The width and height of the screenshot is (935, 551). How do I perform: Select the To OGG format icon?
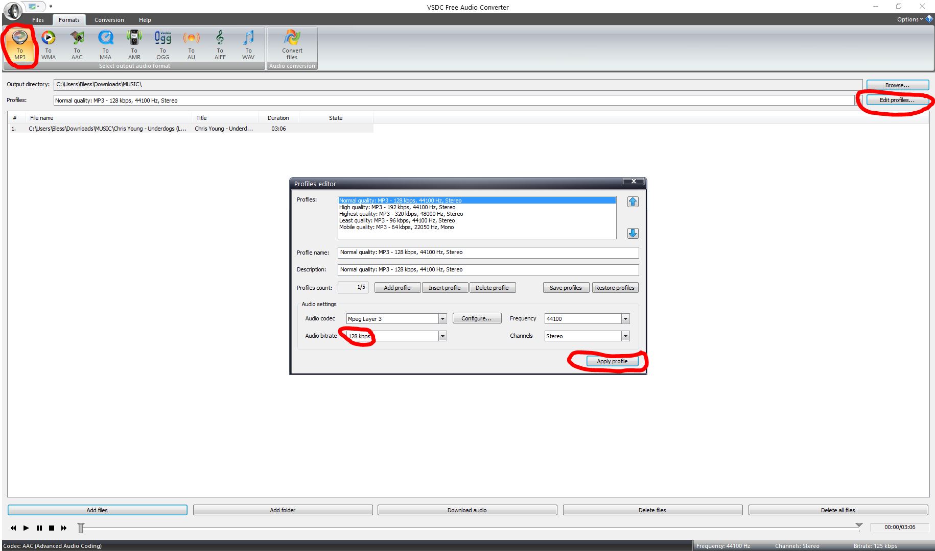(163, 45)
